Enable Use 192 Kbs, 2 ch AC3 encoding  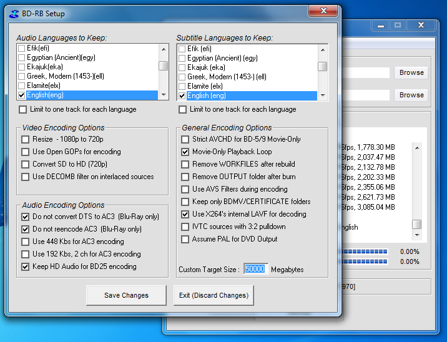coord(26,254)
